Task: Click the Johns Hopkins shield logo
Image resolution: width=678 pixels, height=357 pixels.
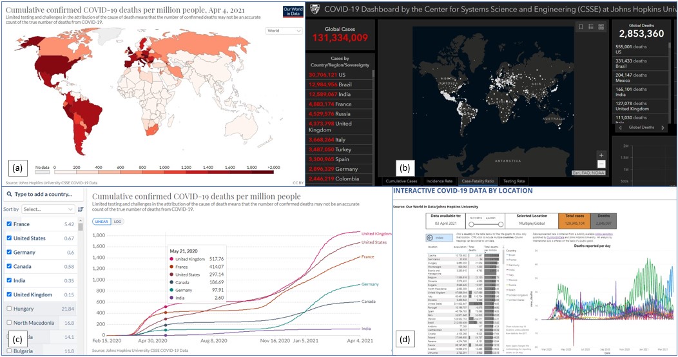Action: pyautogui.click(x=315, y=9)
